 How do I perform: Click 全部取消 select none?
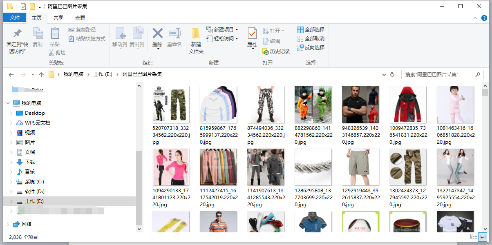pyautogui.click(x=311, y=39)
